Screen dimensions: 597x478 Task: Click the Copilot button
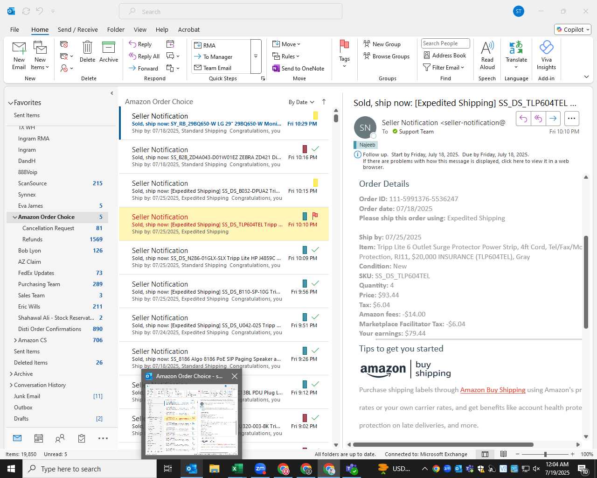(x=573, y=29)
